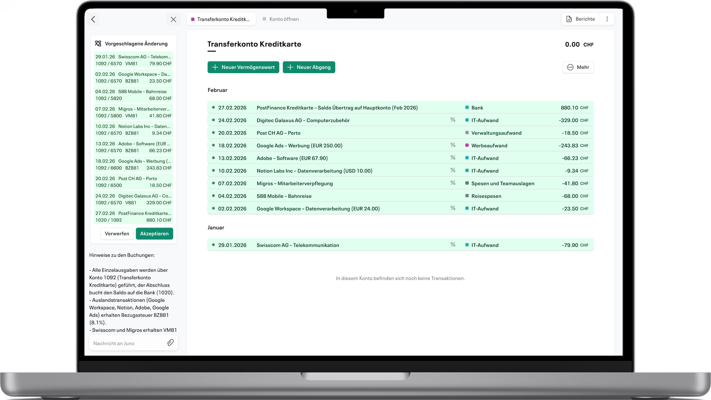Select the Swisscom AG – Telekommunikation transaction
Screen dimensions: 711x400
(400, 245)
